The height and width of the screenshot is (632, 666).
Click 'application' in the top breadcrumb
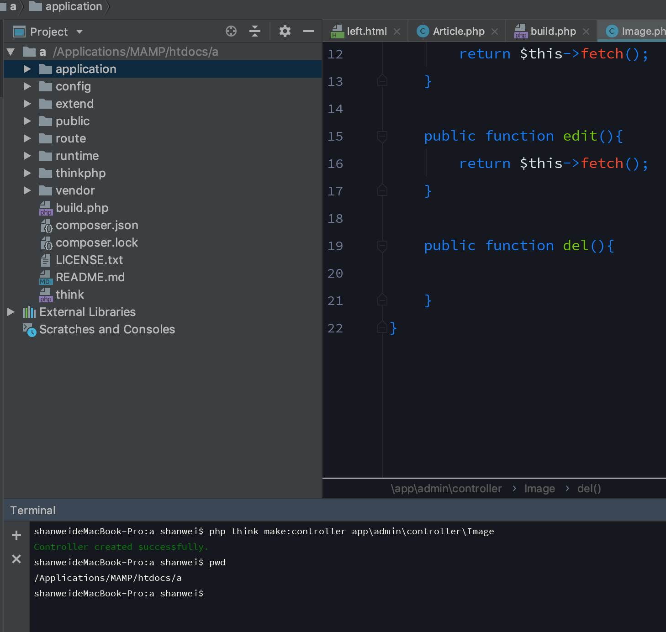coord(74,6)
